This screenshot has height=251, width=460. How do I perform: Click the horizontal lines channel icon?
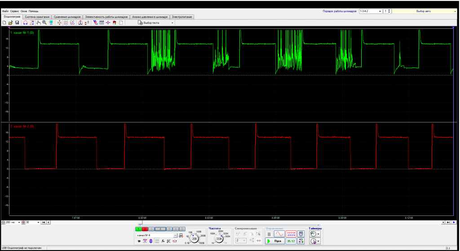click(157, 241)
